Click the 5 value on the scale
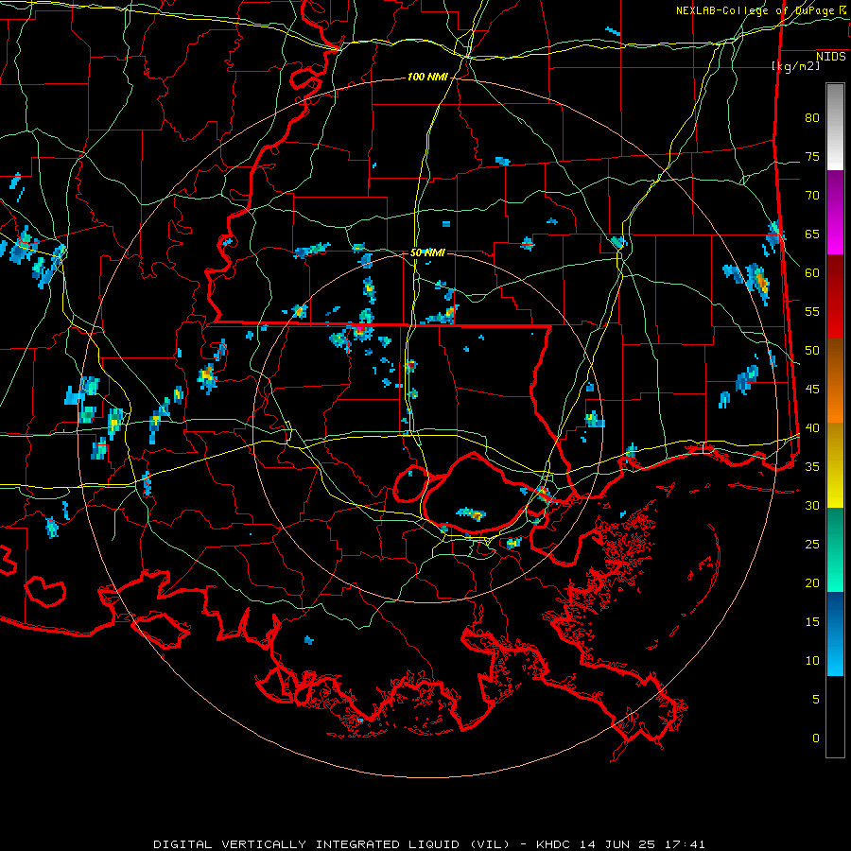Screen dimensions: 851x851 point(816,700)
